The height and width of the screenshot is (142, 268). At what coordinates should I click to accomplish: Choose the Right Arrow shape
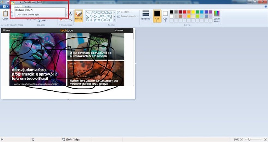103,16
